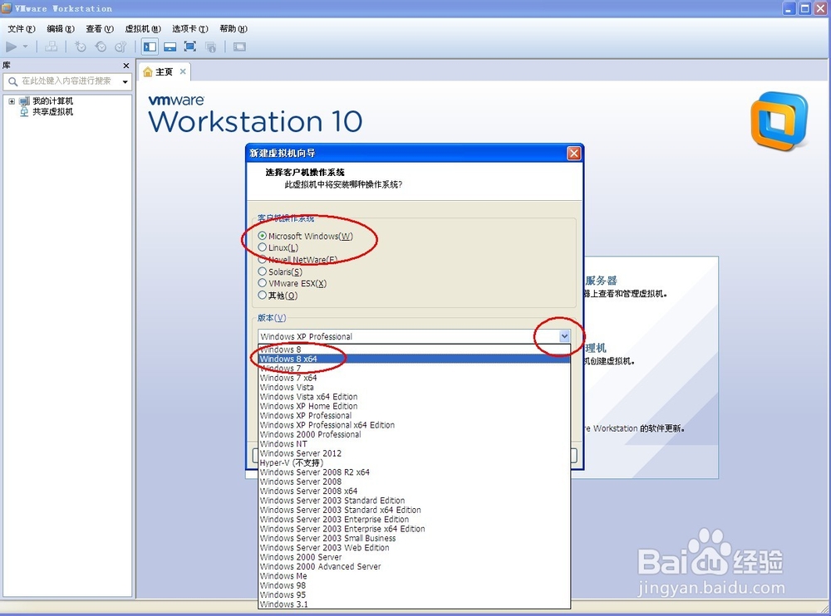Close the 新建虚拟机向导 dialog
831x616 pixels.
(573, 153)
